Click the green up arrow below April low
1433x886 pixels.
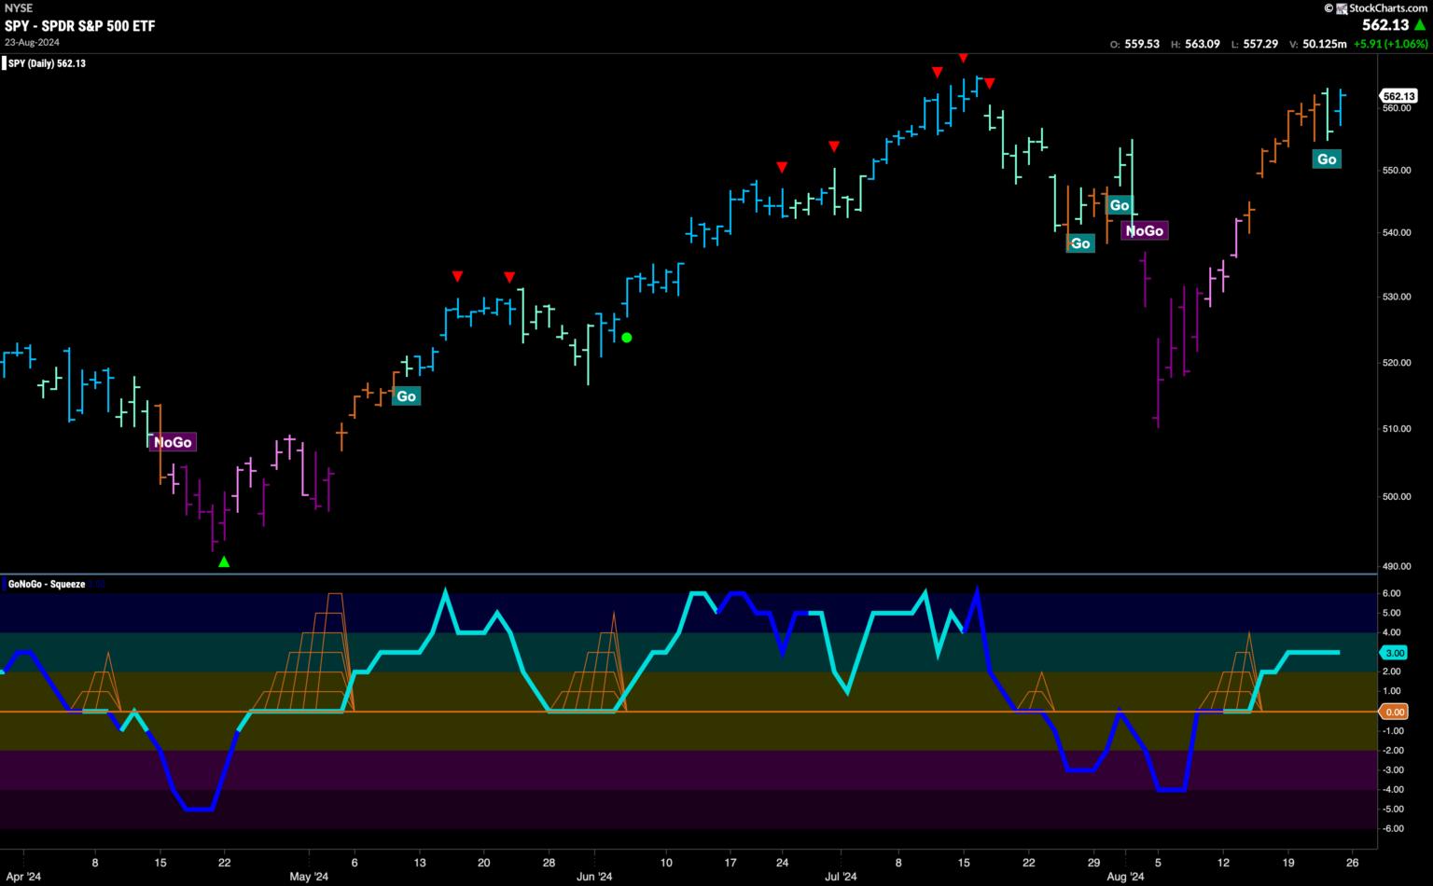[223, 561]
